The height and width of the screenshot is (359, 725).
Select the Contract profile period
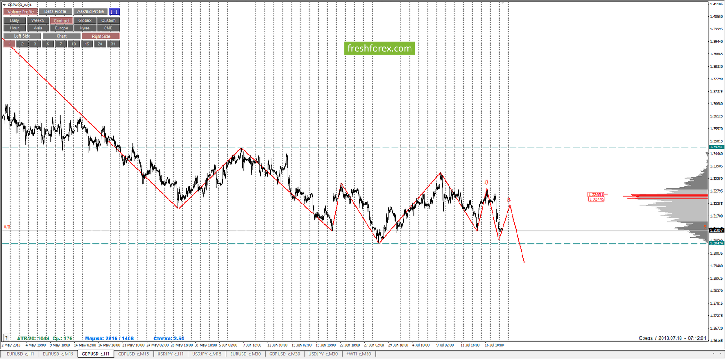pyautogui.click(x=62, y=21)
